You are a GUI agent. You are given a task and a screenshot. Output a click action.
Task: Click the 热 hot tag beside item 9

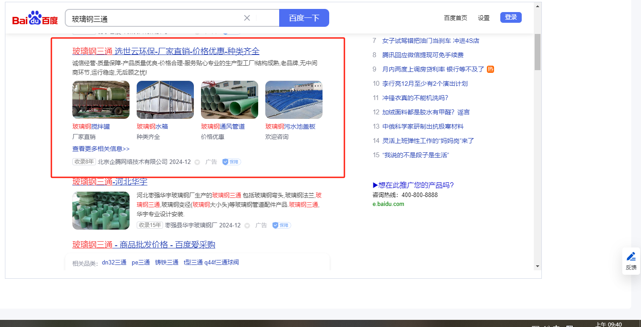(x=490, y=69)
